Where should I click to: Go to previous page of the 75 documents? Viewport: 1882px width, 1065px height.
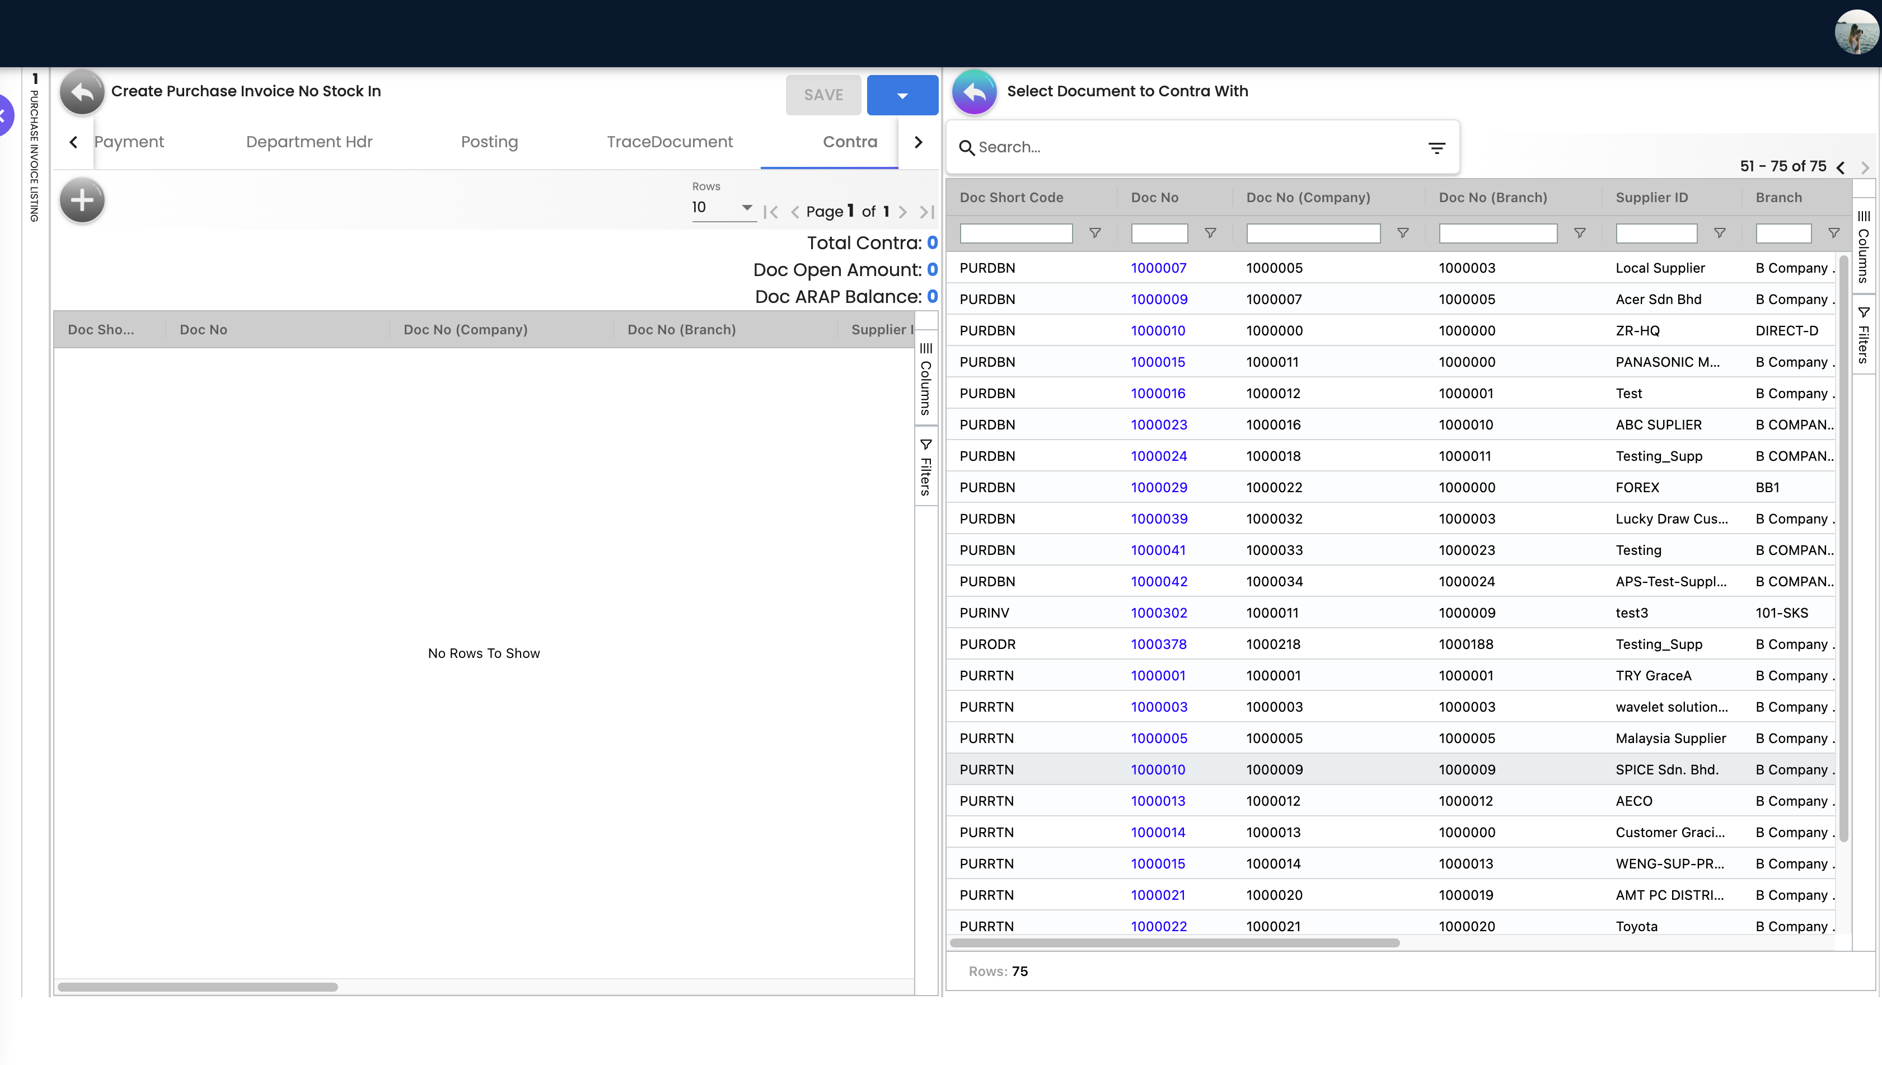point(1841,167)
